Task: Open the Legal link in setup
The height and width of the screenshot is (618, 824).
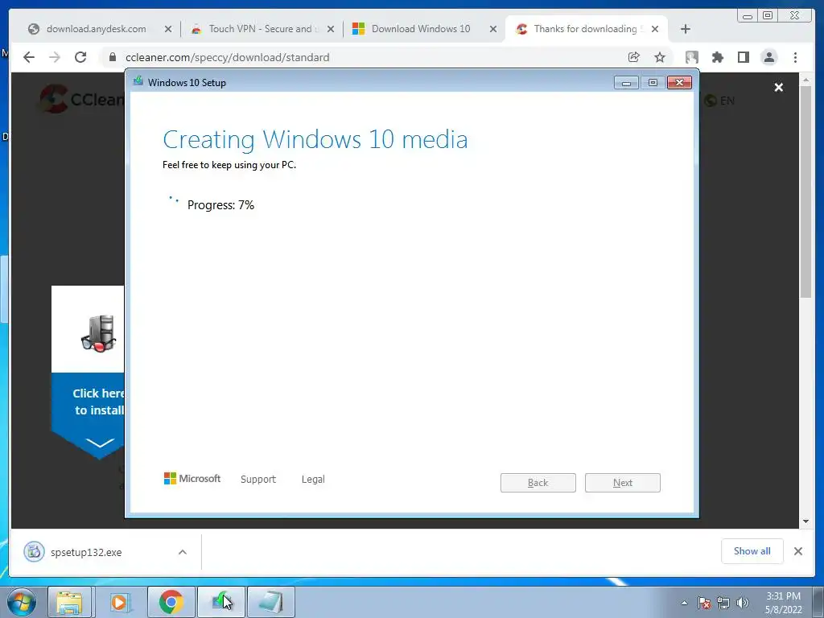Action: (313, 480)
